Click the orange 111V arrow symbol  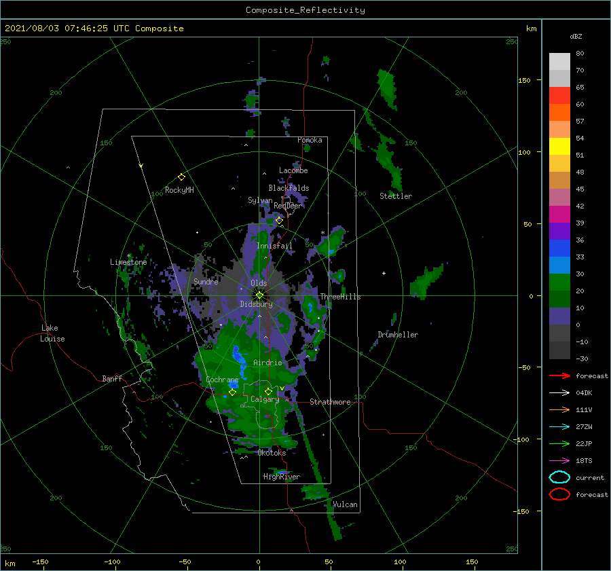click(559, 409)
